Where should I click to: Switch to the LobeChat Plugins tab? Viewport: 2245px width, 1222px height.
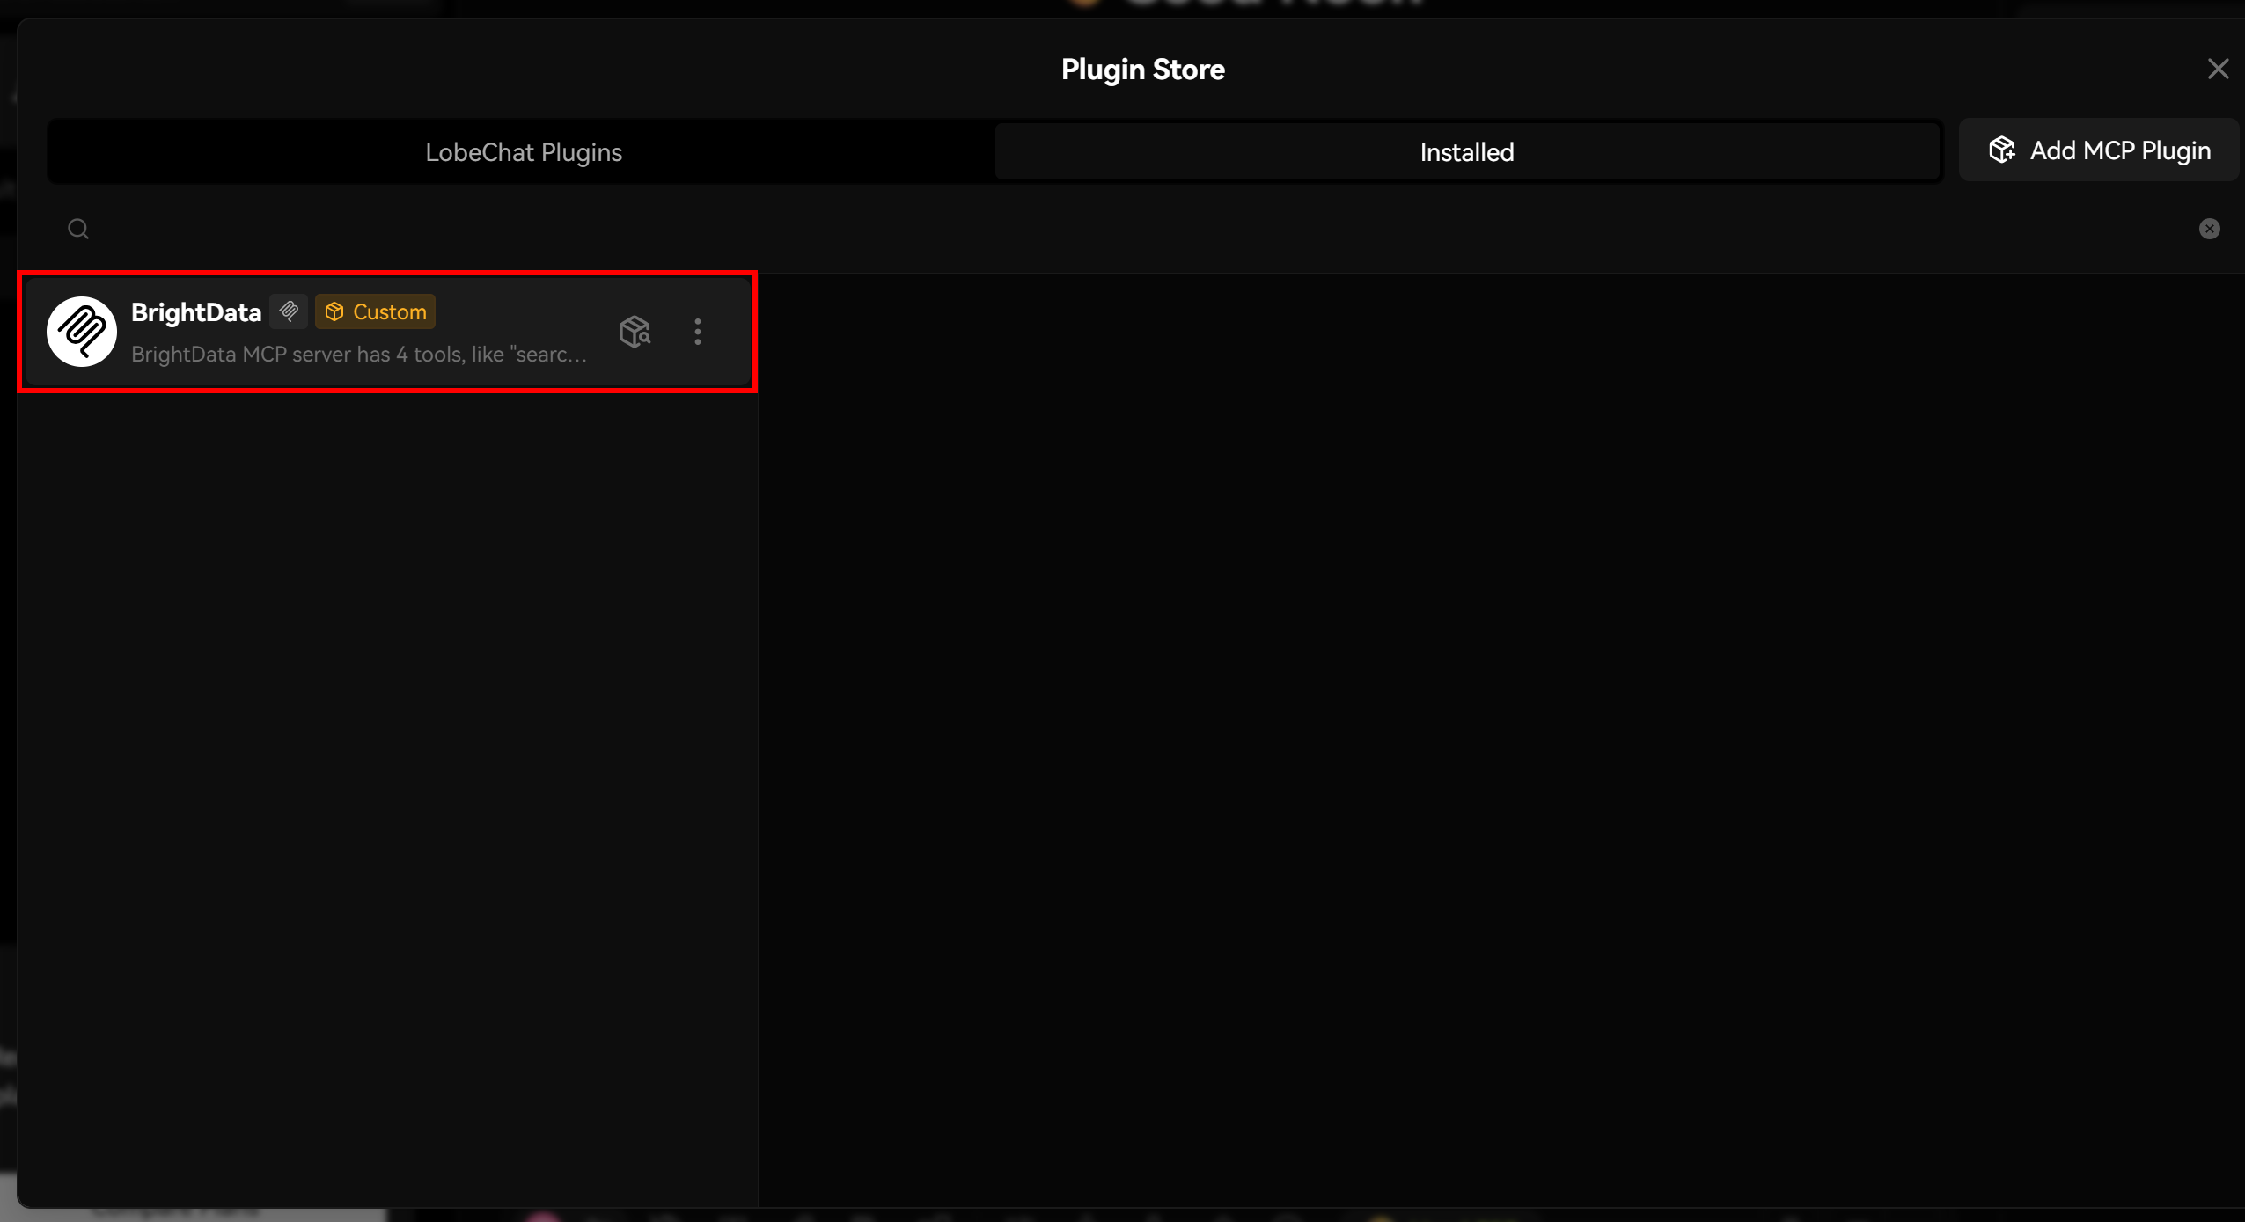pyautogui.click(x=523, y=150)
